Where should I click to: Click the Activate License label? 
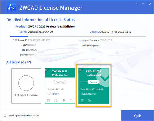click(x=26, y=95)
